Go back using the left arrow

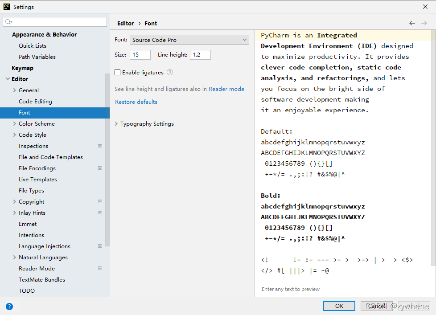[x=412, y=23]
